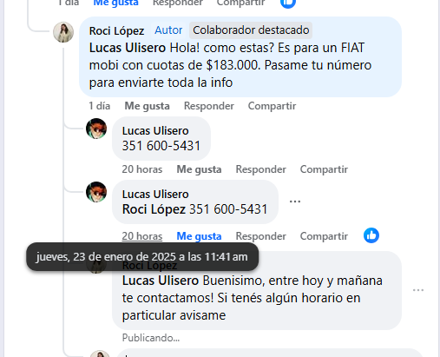Open the 1 día timestamp of Roci's comment
Image resolution: width=440 pixels, height=357 pixels.
100,106
